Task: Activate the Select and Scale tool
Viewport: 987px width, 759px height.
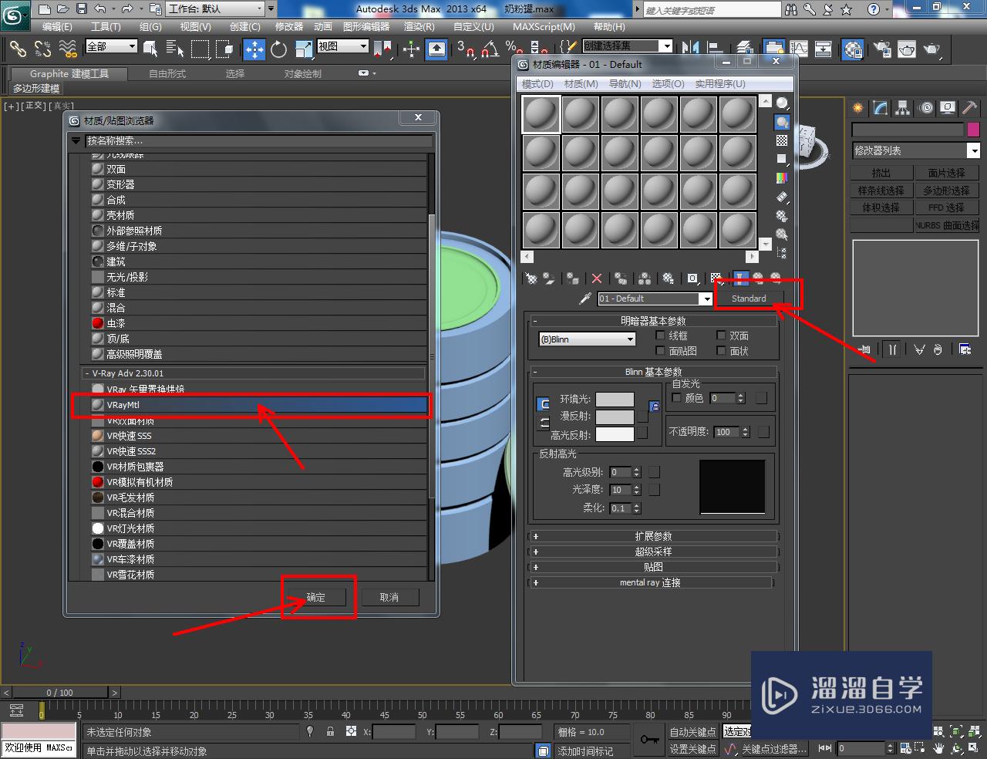Action: click(x=304, y=49)
